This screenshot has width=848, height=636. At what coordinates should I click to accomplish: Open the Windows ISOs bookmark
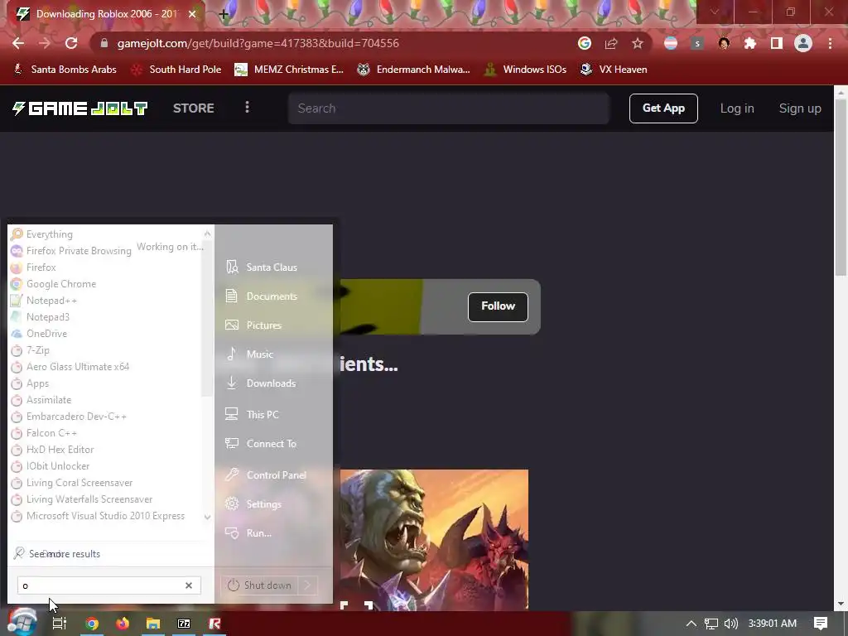(526, 70)
